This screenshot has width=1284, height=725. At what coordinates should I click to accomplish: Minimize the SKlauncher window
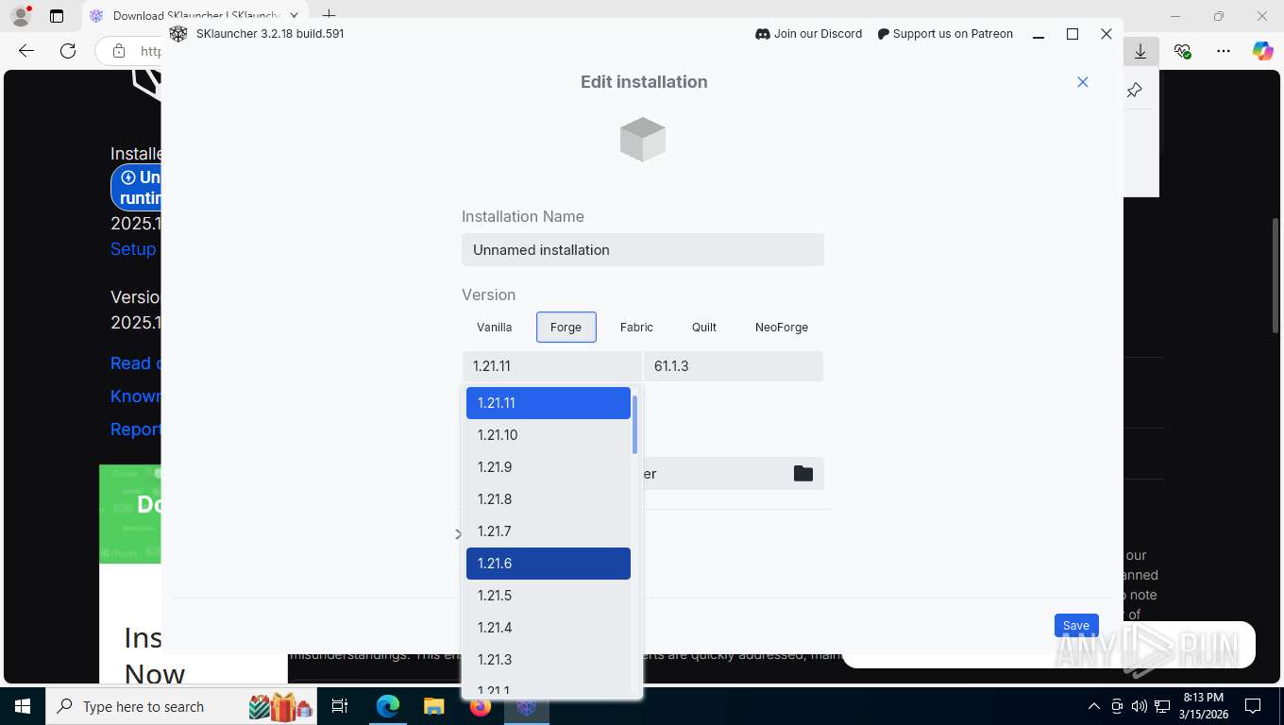coord(1039,34)
